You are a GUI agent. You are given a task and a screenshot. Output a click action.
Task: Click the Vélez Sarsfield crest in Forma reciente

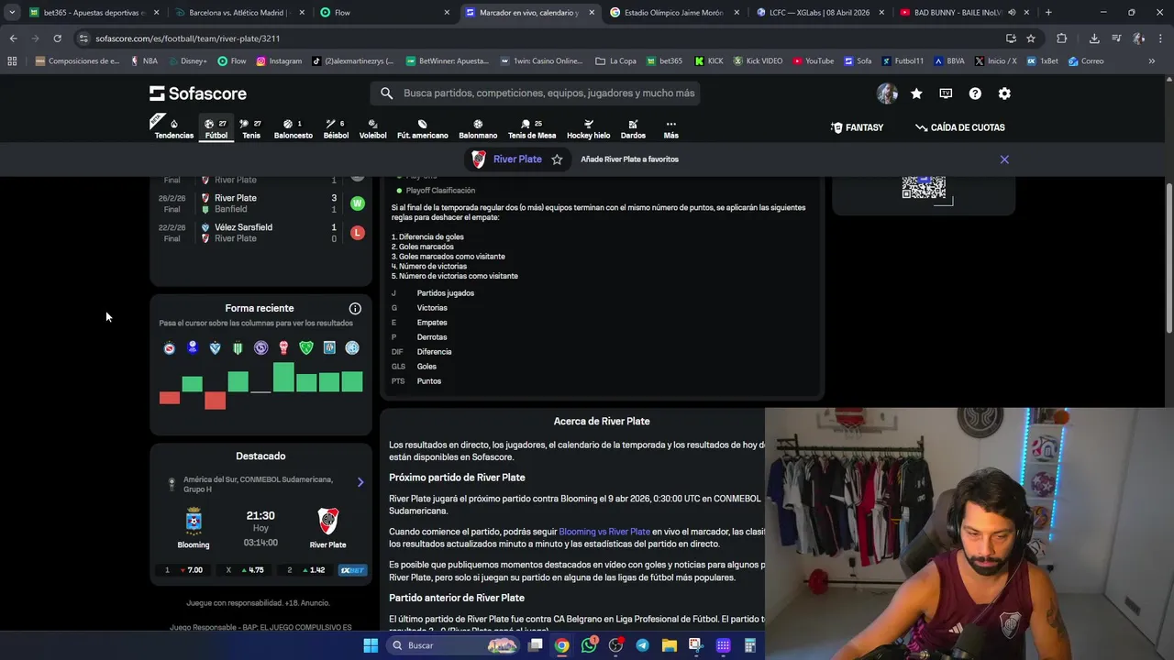215,347
